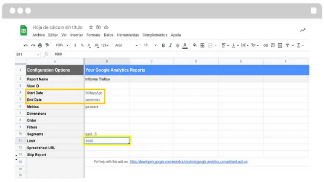The height and width of the screenshot is (182, 324).
Task: Insert a comment via toolbar
Action: [x=273, y=45]
